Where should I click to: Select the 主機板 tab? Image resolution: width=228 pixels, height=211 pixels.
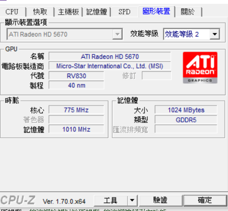[x=68, y=12]
